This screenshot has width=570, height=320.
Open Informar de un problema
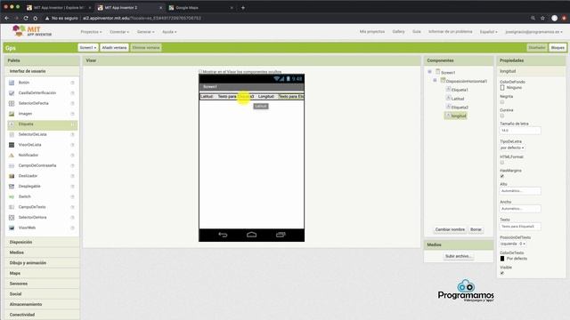[x=451, y=32]
